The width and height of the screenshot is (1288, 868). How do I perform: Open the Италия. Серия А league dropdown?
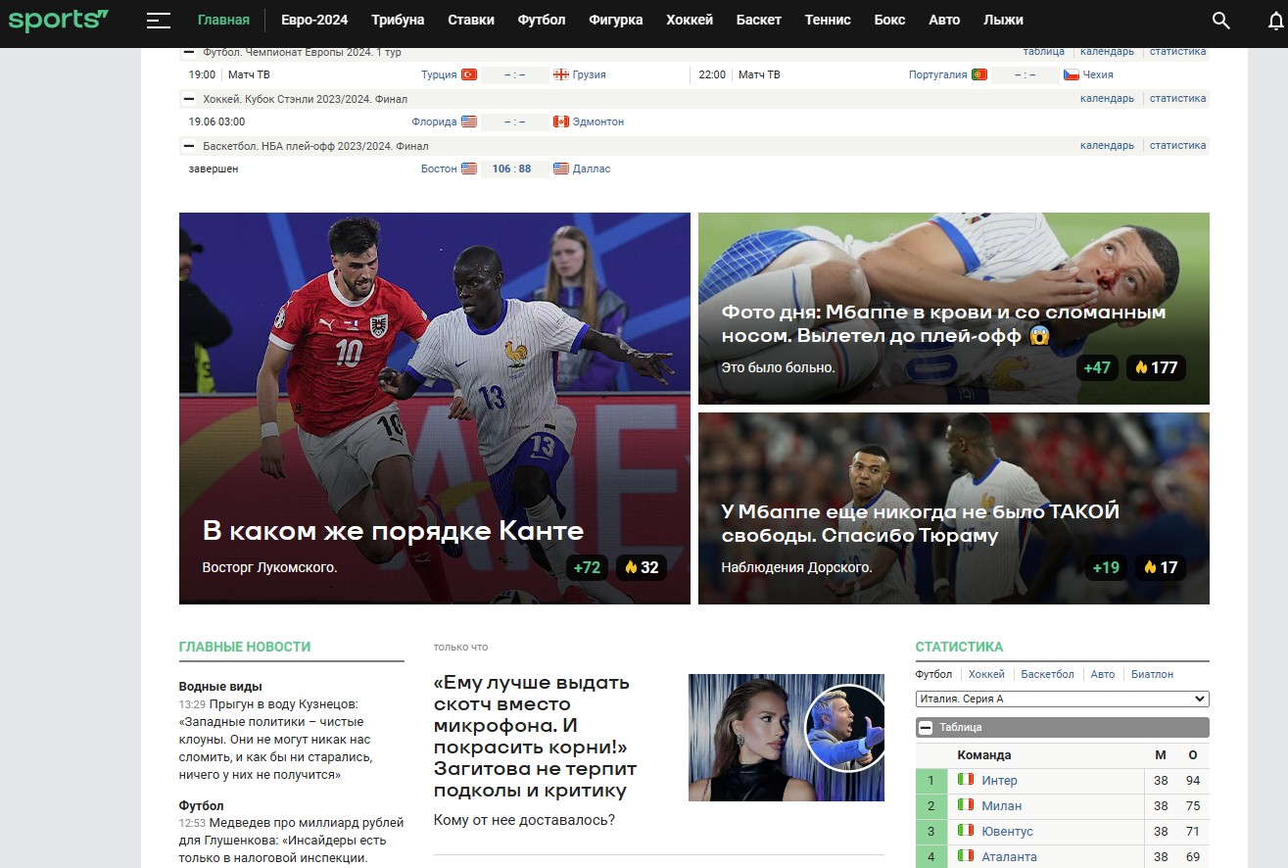pos(1062,699)
